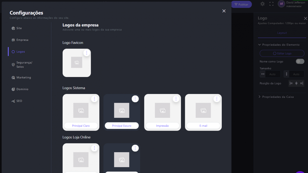Click the Publicar button
The height and width of the screenshot is (173, 308).
241,4
